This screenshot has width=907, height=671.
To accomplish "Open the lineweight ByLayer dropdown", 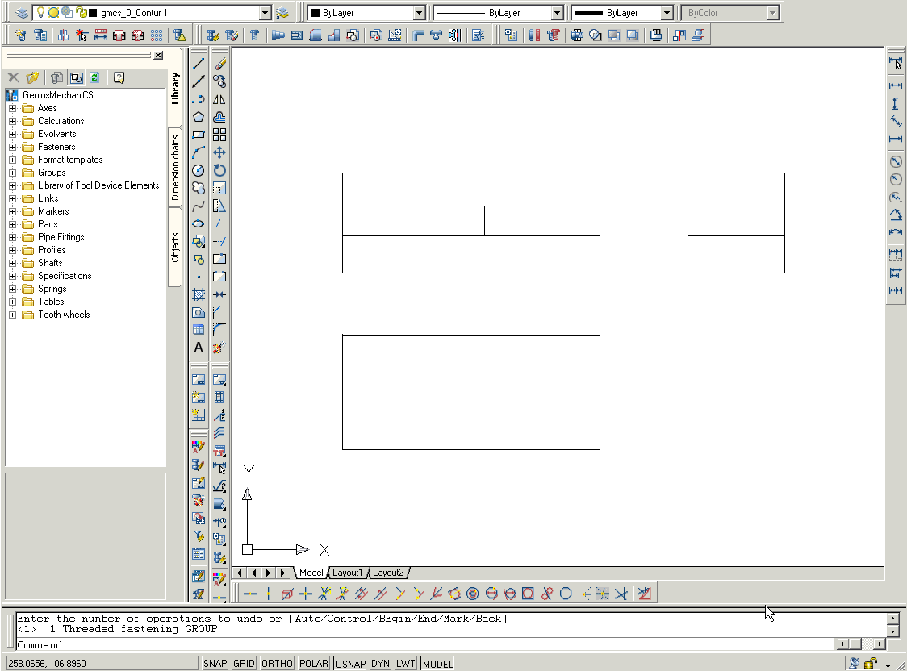I will 667,13.
